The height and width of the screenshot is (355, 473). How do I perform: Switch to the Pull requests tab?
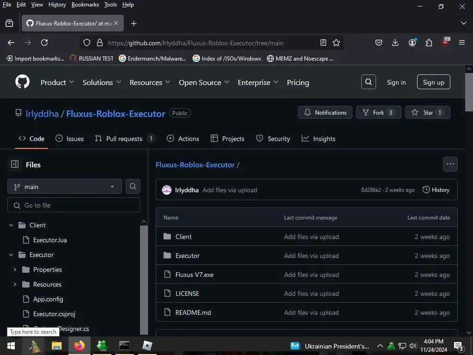[125, 139]
